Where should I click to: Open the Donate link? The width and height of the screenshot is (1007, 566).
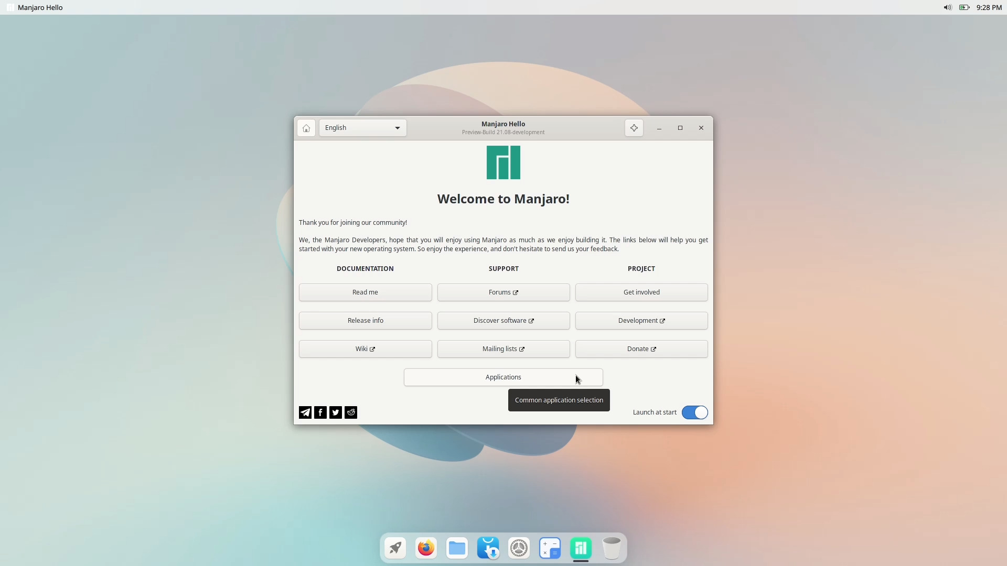tap(641, 349)
